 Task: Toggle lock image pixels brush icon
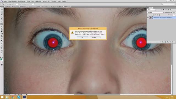click(x=155, y=15)
